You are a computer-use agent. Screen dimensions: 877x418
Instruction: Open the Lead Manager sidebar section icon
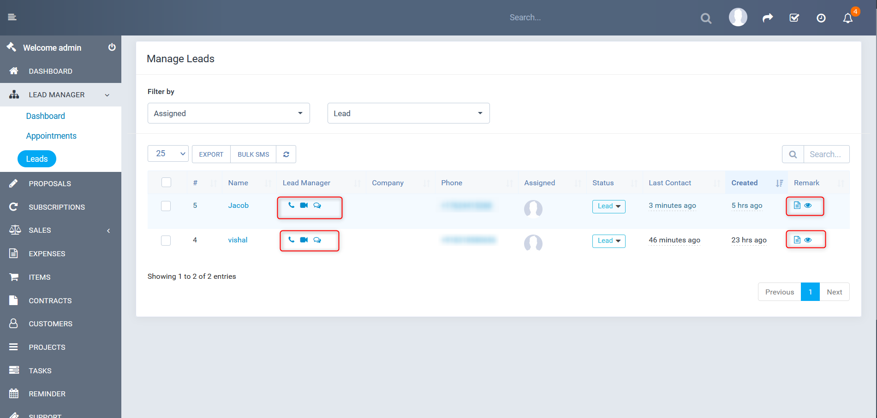(x=14, y=94)
